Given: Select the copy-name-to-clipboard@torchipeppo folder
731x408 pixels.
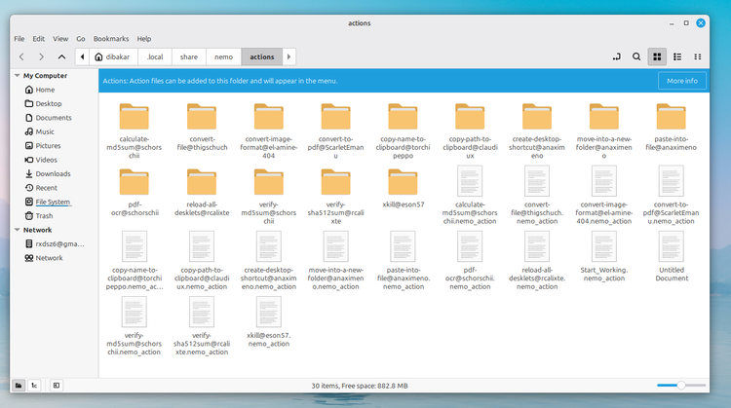Looking at the screenshot, I should pyautogui.click(x=403, y=130).
